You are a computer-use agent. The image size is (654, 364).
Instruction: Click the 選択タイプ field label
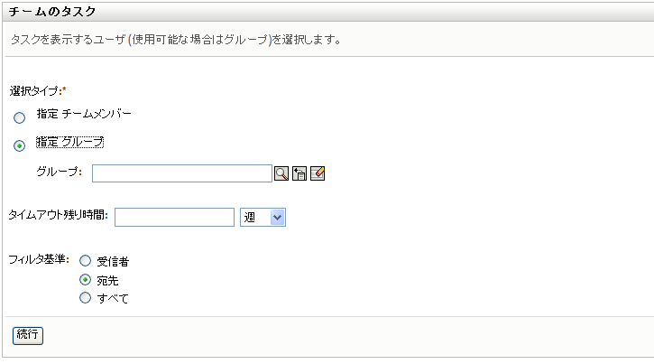38,91
